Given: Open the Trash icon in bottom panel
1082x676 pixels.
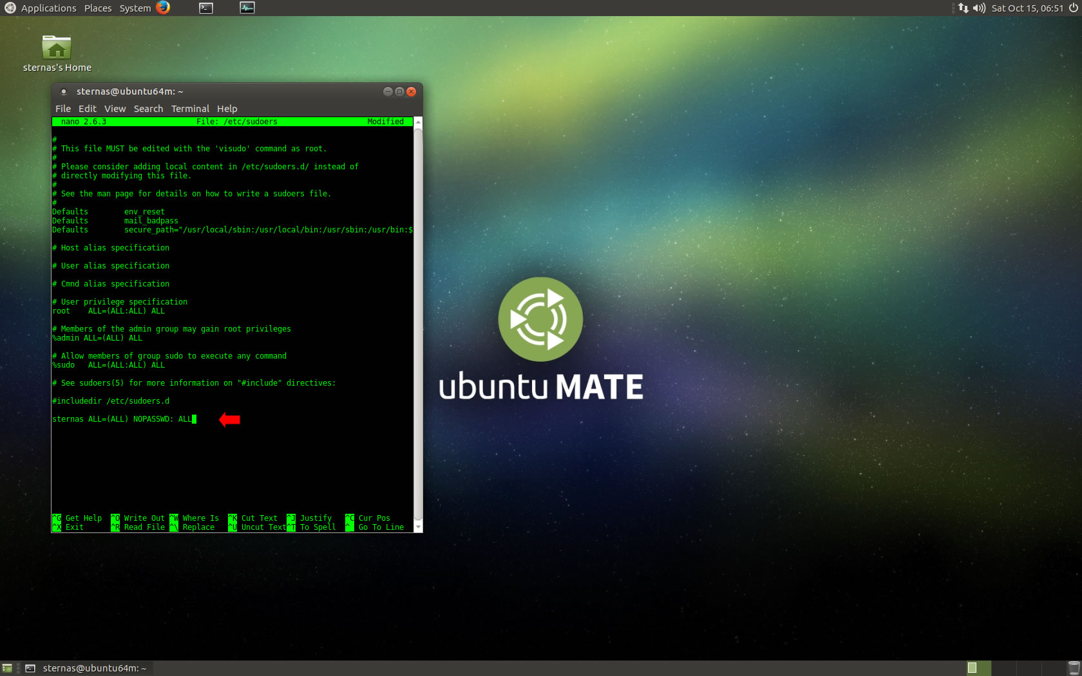Looking at the screenshot, I should click(x=1073, y=668).
